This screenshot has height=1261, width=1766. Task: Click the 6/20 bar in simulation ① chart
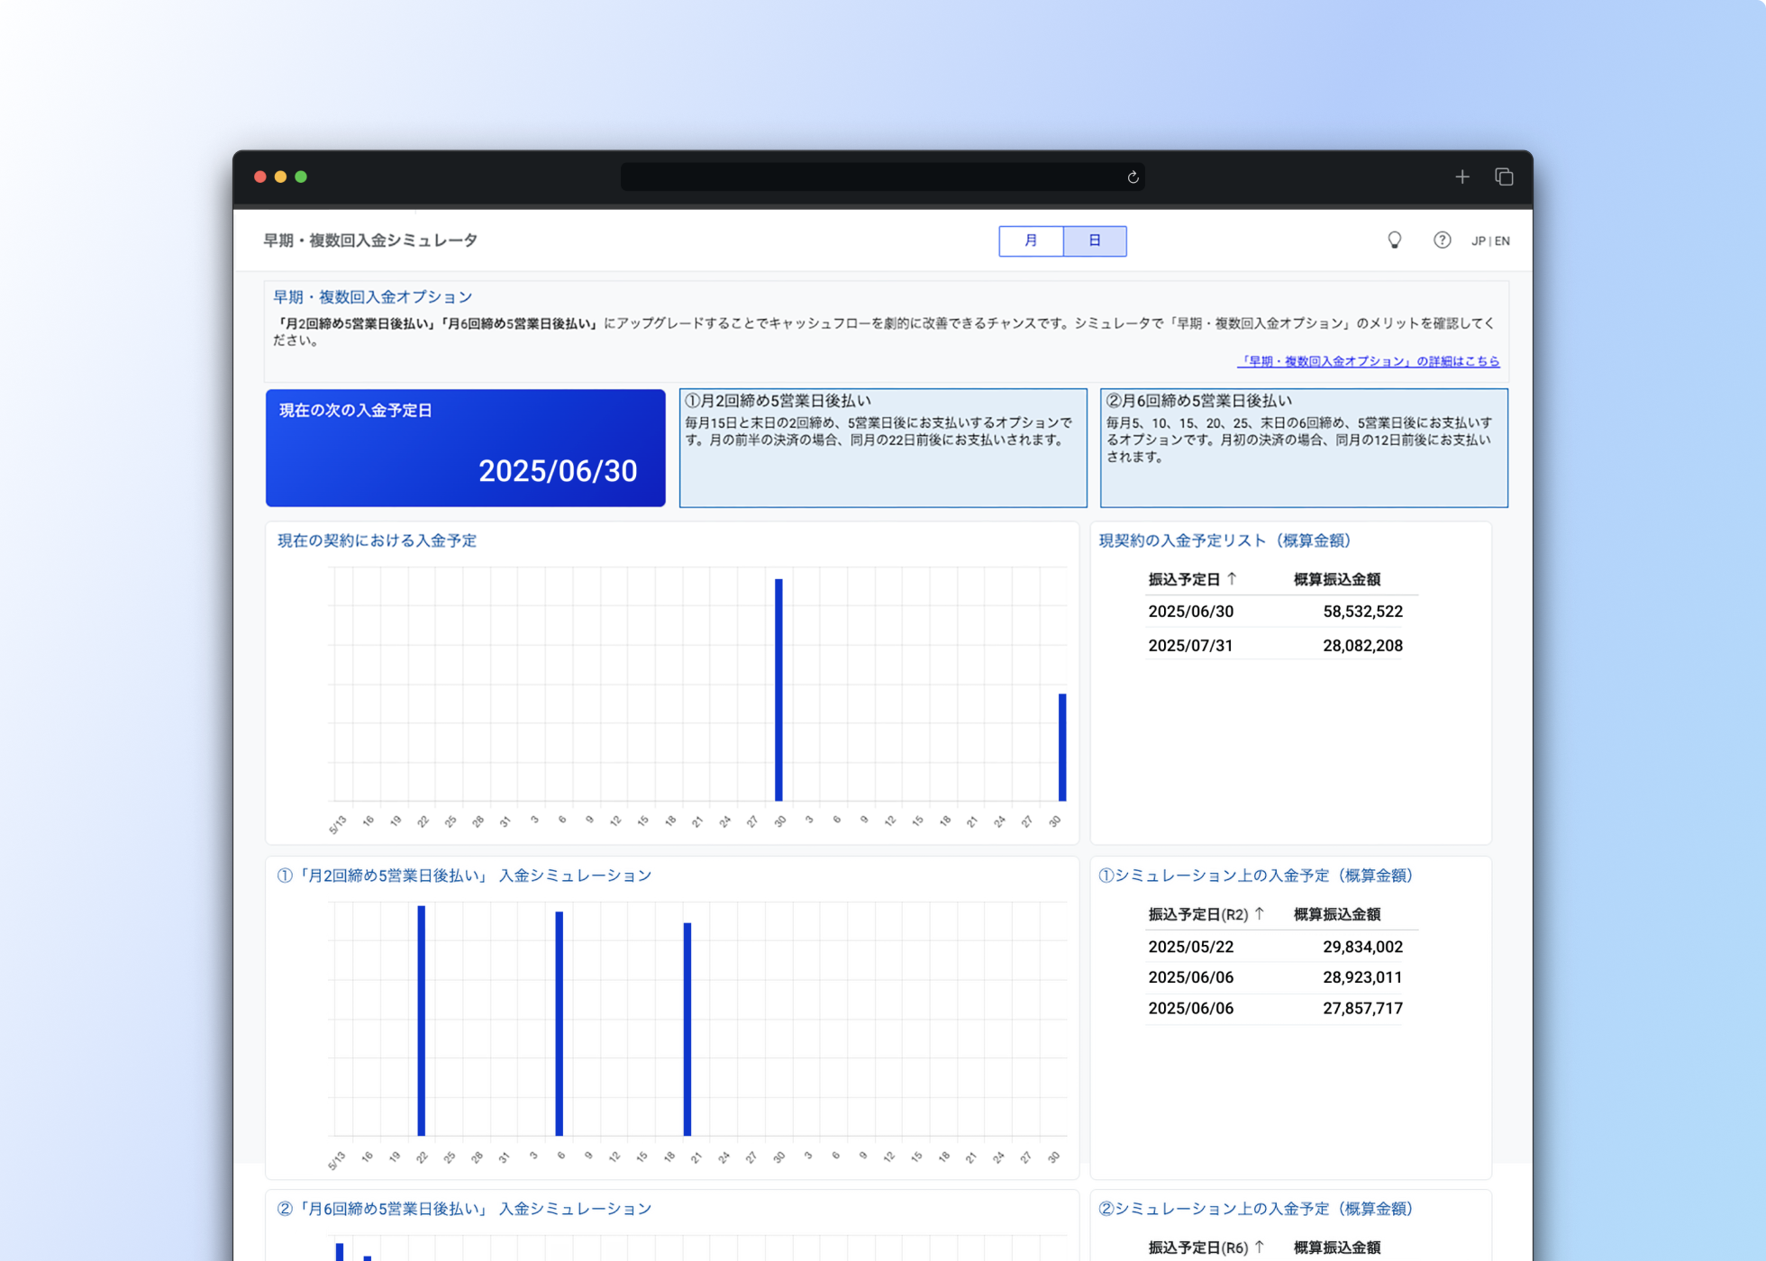(x=687, y=1030)
